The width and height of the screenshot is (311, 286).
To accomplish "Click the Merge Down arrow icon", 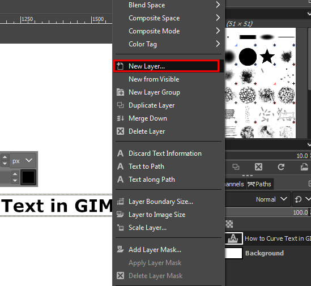I will pyautogui.click(x=120, y=118).
